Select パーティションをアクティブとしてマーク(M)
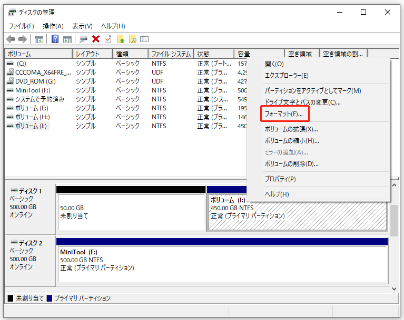 319,91
